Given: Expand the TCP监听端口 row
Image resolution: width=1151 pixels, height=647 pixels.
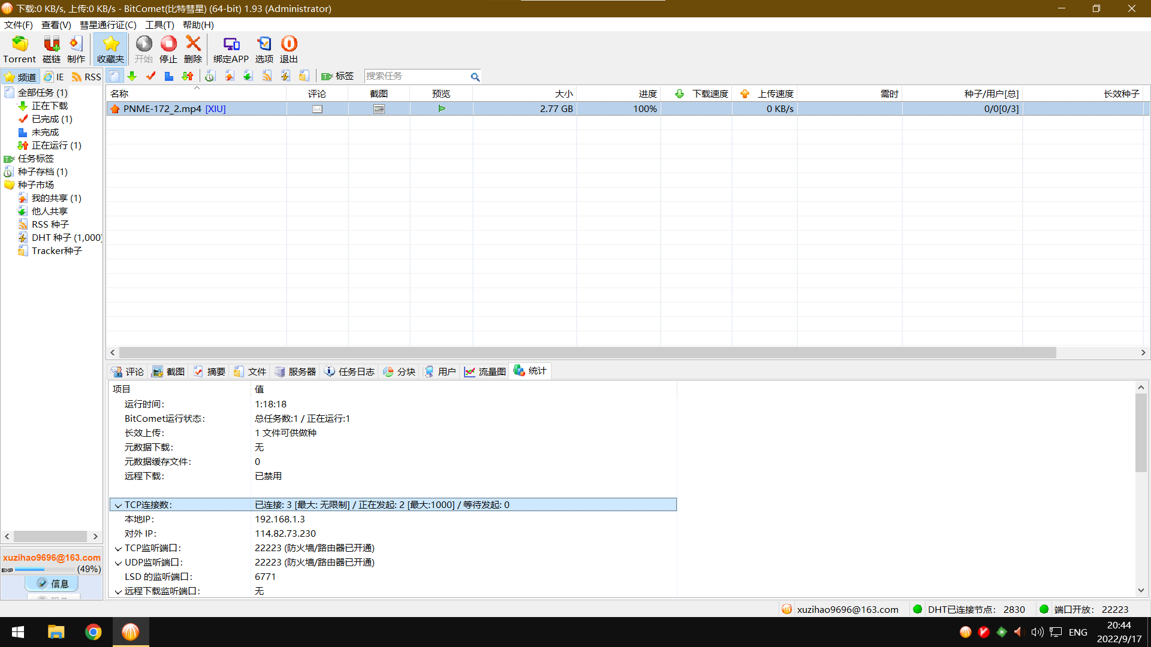Looking at the screenshot, I should click(118, 548).
